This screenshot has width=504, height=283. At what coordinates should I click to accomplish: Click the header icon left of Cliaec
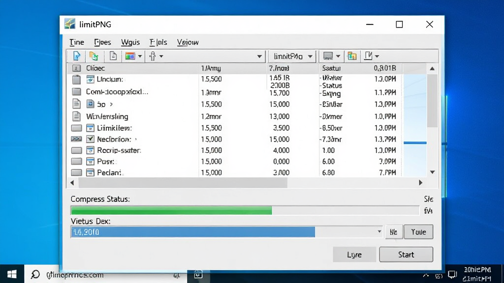(76, 68)
